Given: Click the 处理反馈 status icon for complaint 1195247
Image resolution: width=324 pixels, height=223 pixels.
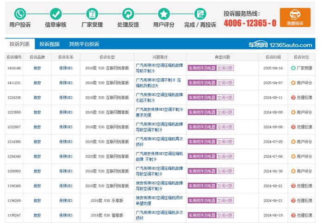Looking at the screenshot, I should 293,215.
